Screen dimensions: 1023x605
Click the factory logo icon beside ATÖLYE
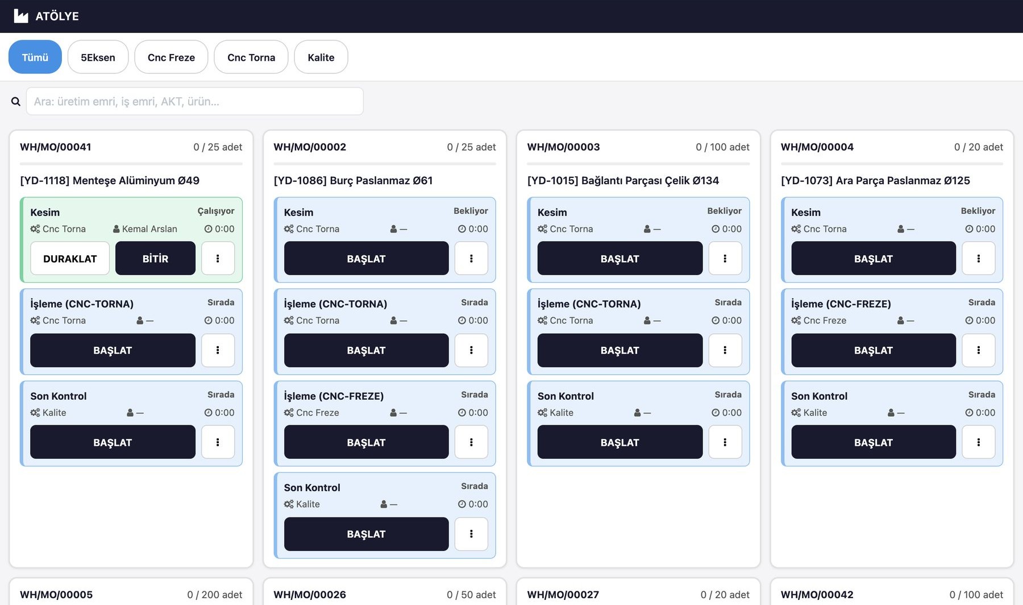(21, 16)
